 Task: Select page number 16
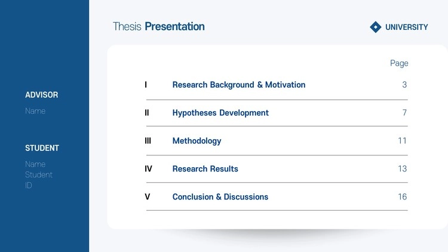coord(402,197)
